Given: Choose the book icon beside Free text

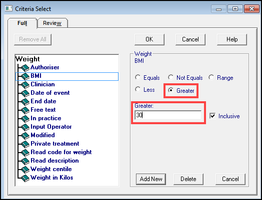Looking at the screenshot, I should click(x=25, y=110).
